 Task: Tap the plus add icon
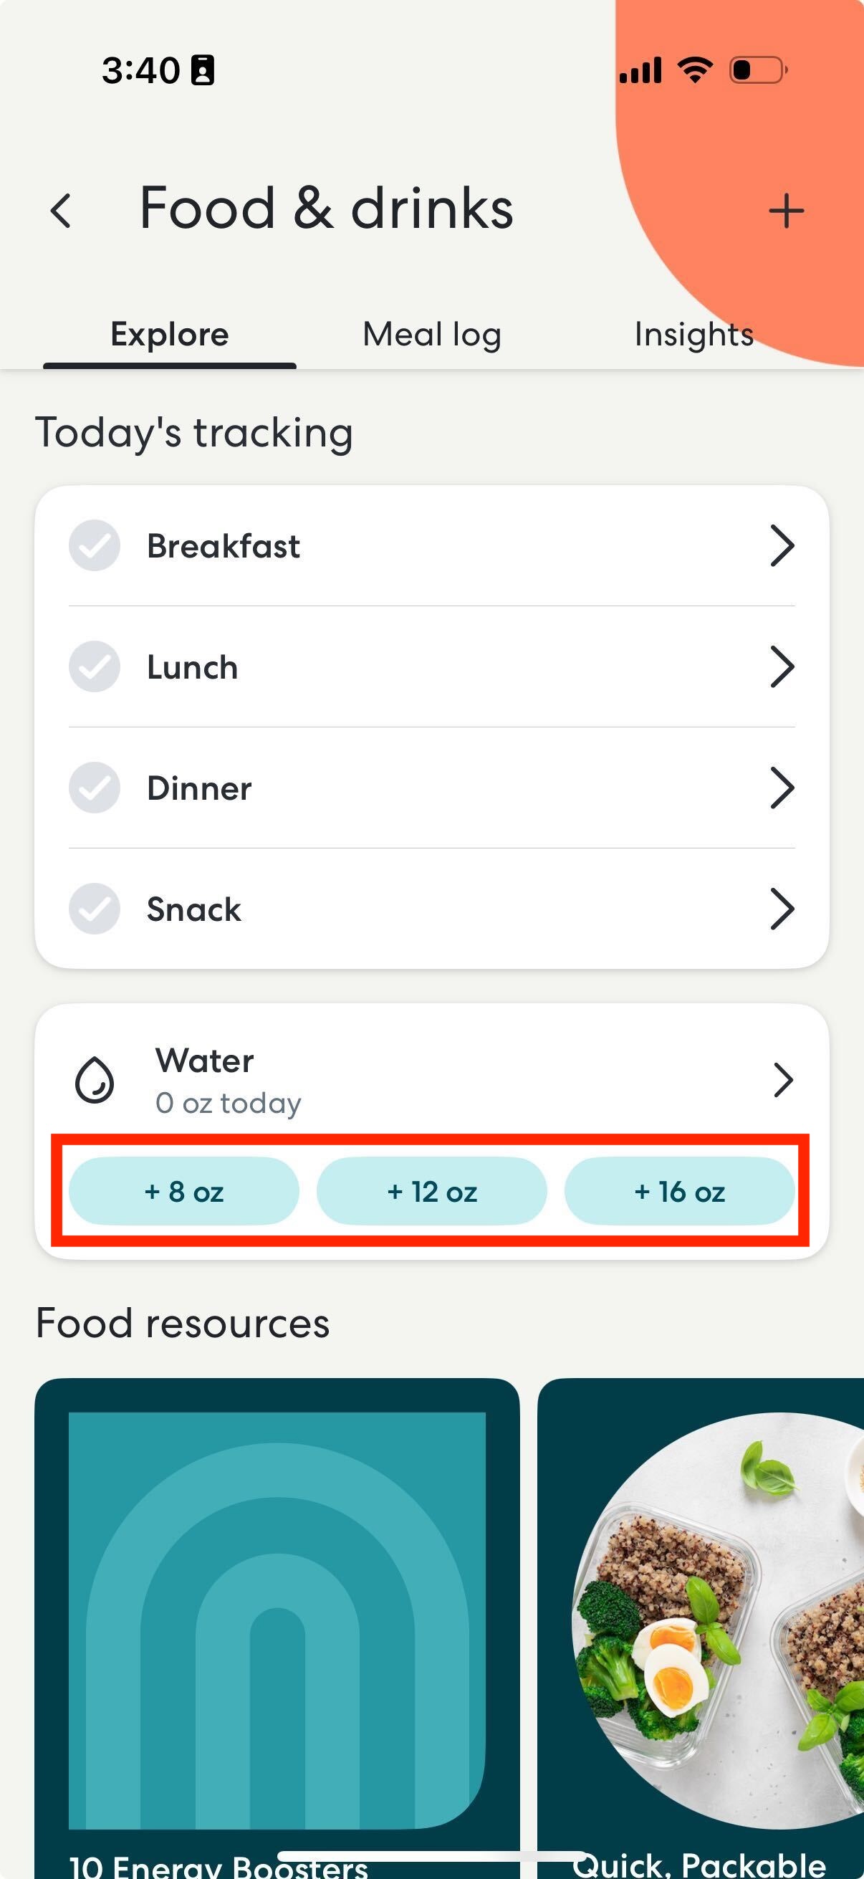tap(786, 211)
